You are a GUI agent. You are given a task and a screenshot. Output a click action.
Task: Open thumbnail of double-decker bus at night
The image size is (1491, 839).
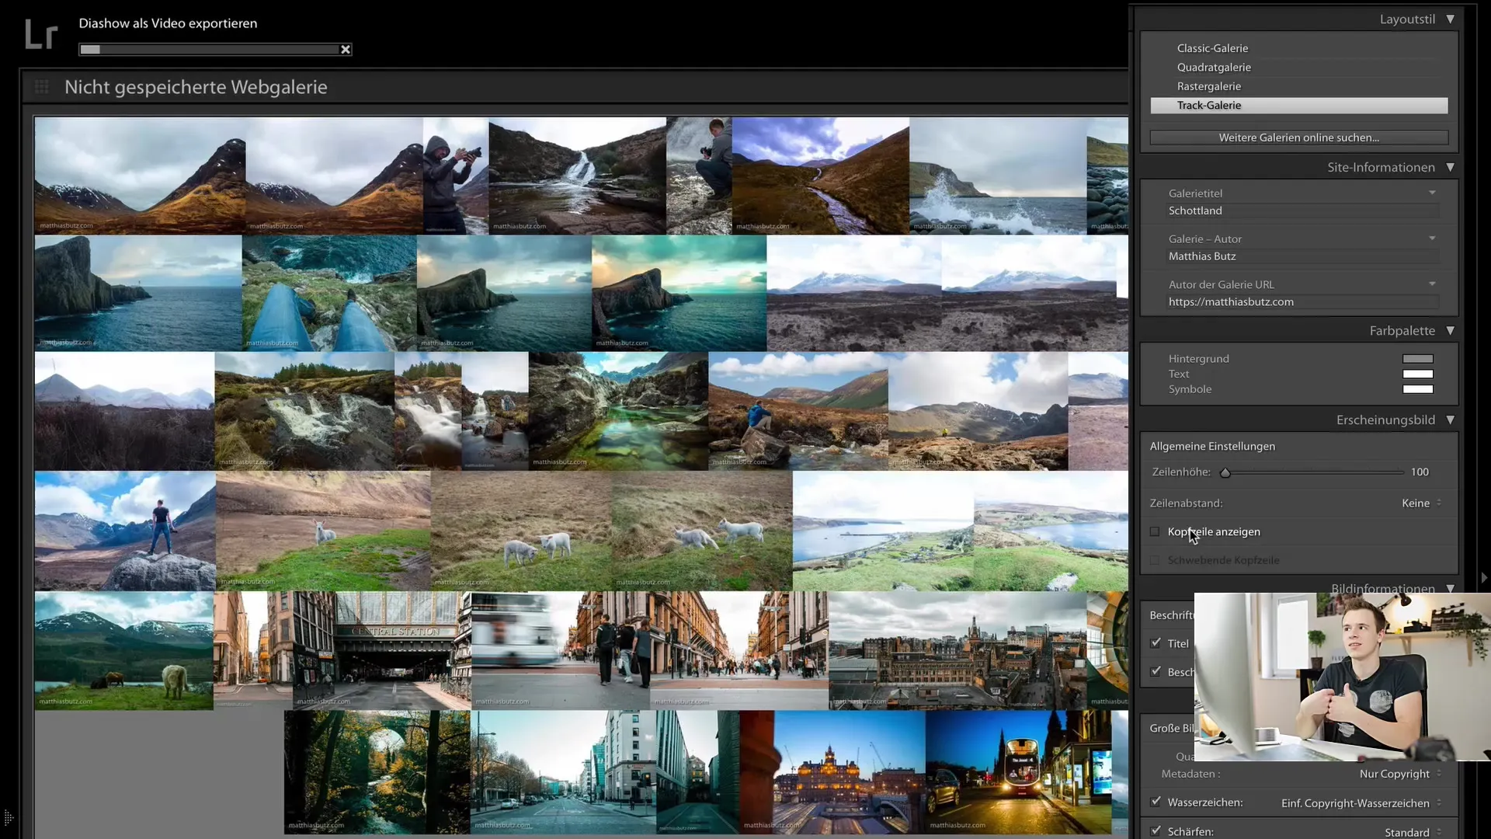(x=1019, y=772)
